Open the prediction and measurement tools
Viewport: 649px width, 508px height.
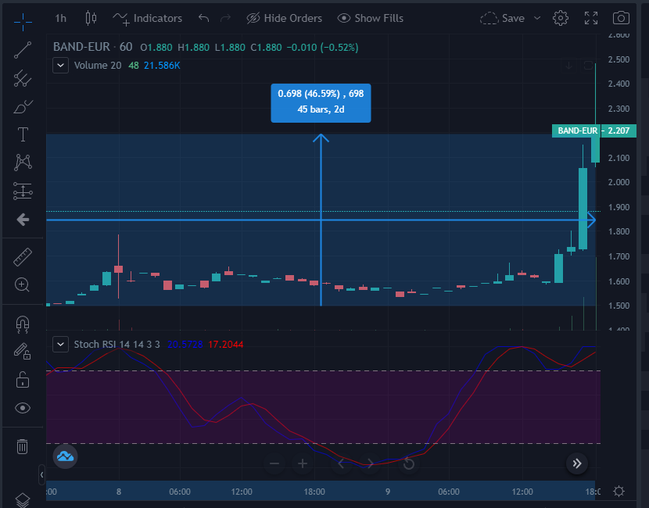23,191
